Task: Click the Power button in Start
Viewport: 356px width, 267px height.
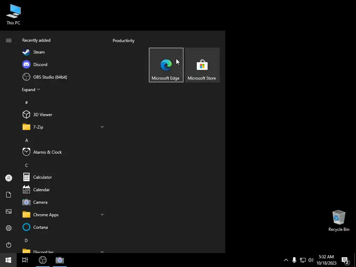Action: [9, 245]
